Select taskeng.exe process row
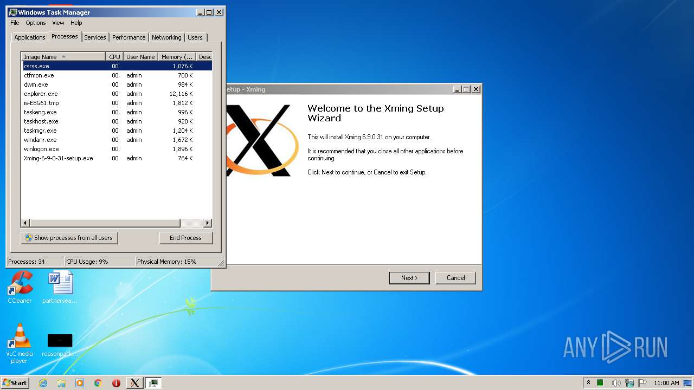 coord(117,112)
